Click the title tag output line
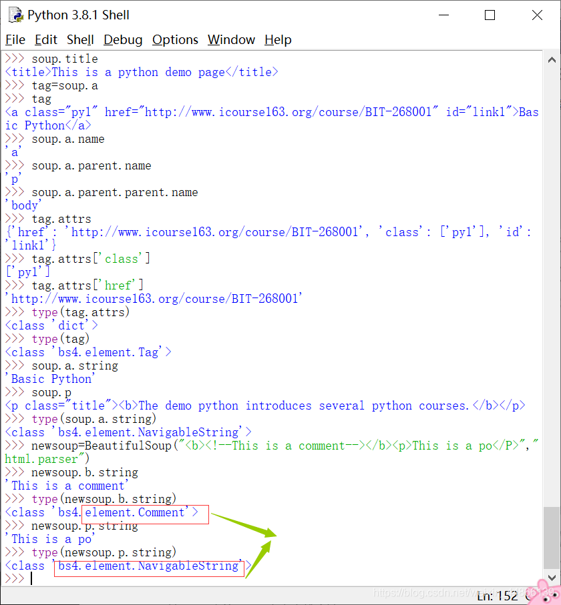Screen dimensions: 561x605 [x=142, y=72]
